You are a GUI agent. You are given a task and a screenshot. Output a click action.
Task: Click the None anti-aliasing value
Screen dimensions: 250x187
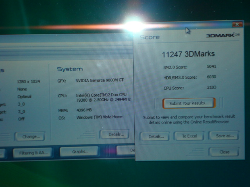22,89
